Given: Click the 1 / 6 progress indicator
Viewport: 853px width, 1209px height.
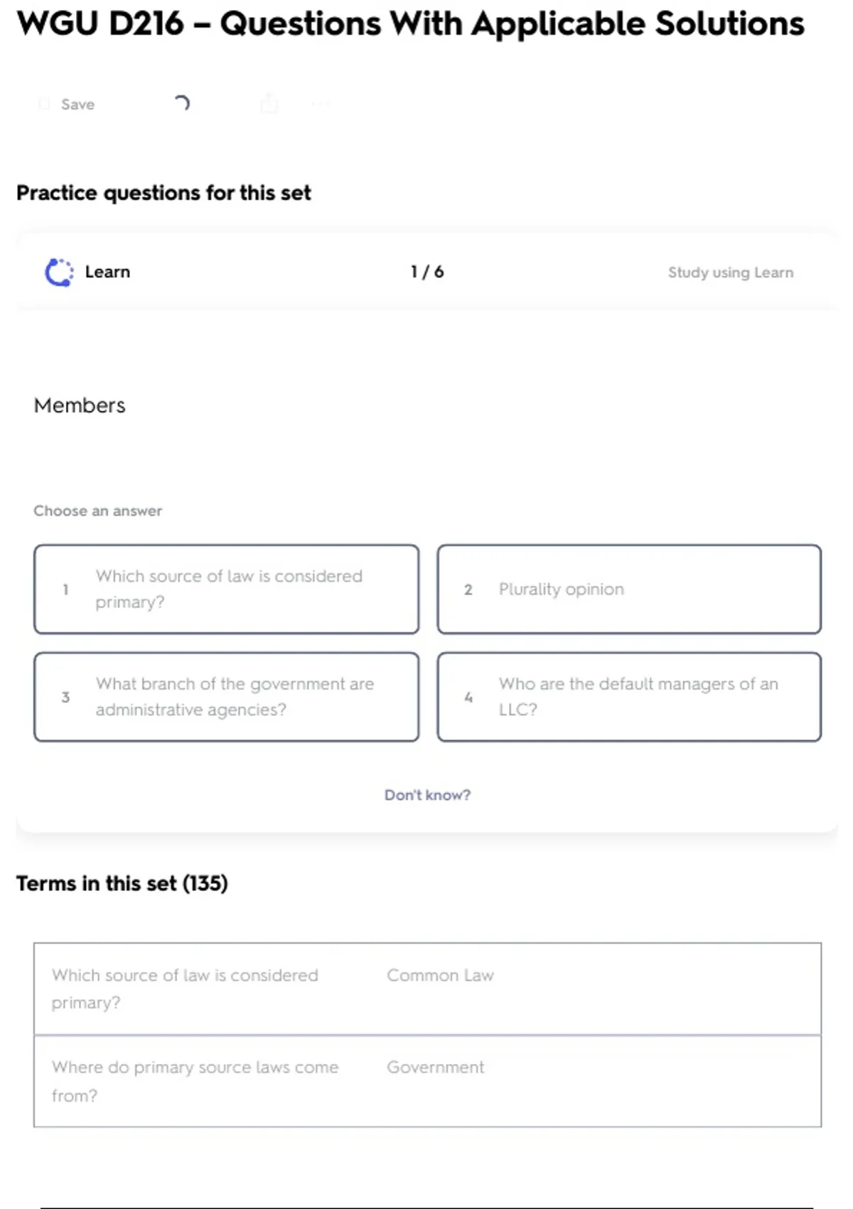Looking at the screenshot, I should click(427, 272).
